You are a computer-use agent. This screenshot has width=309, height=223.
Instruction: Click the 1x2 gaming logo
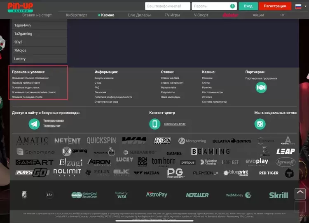[x=74, y=151]
